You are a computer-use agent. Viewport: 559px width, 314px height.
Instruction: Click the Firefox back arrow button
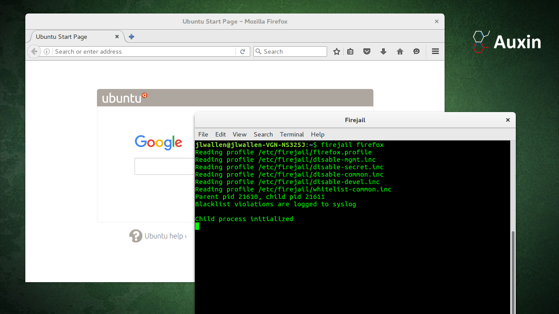[34, 51]
